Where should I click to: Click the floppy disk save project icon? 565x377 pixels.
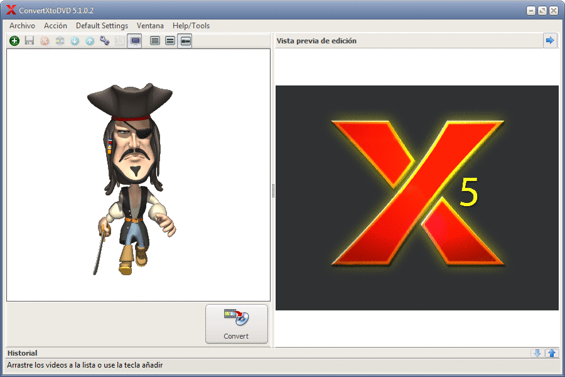(30, 41)
